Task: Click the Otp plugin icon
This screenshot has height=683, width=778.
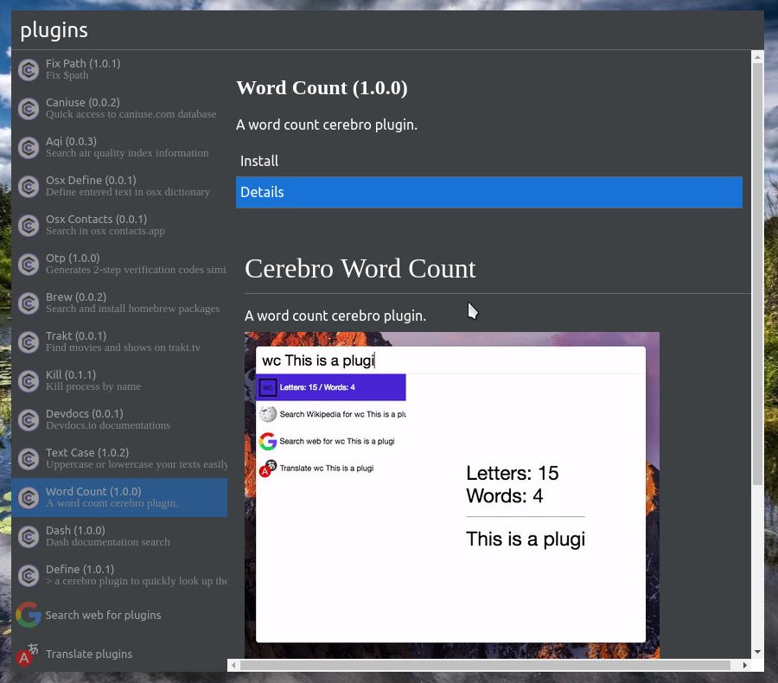Action: [x=29, y=265]
